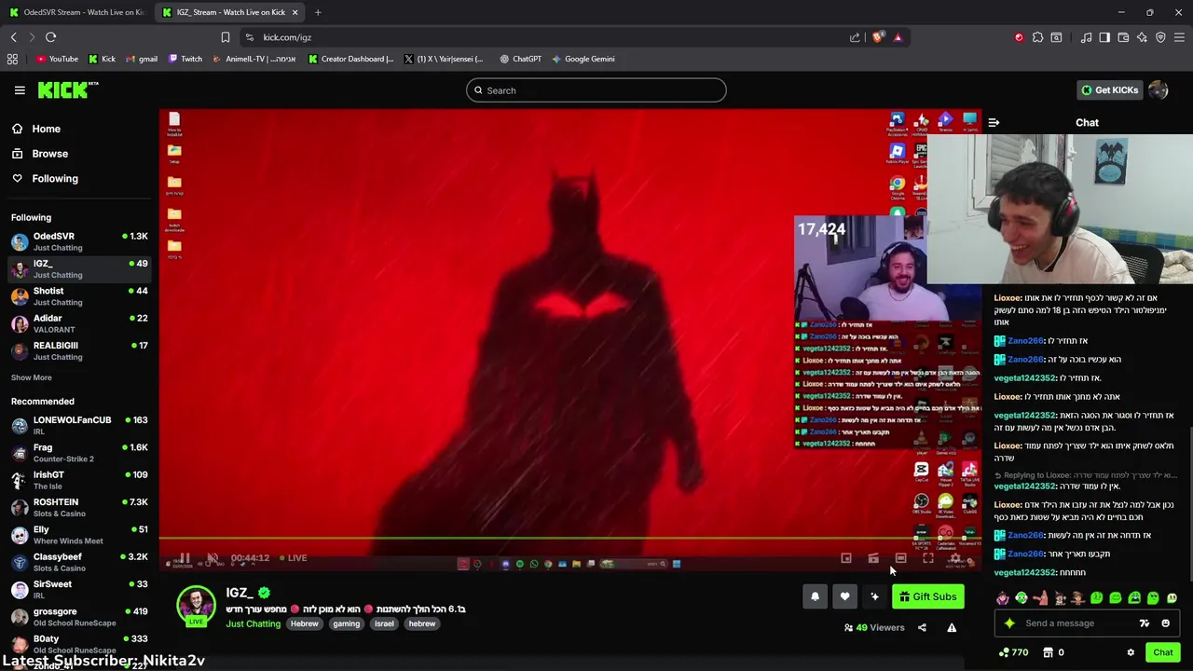
Task: Open browser main menu
Action: [x=1179, y=37]
